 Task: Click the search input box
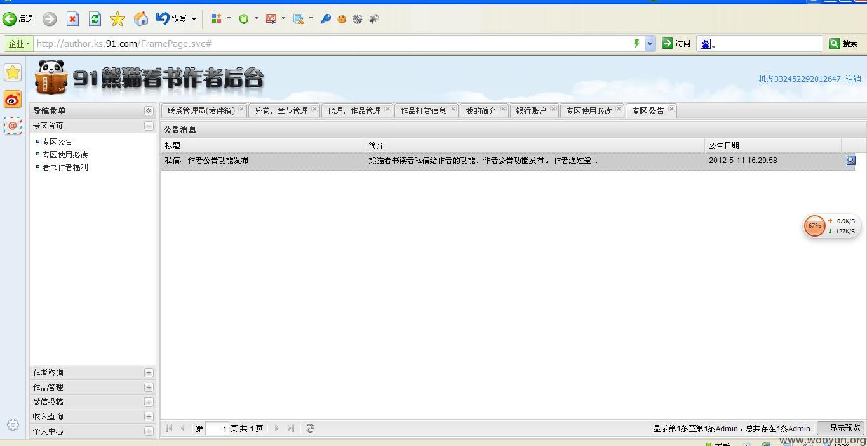(769, 44)
